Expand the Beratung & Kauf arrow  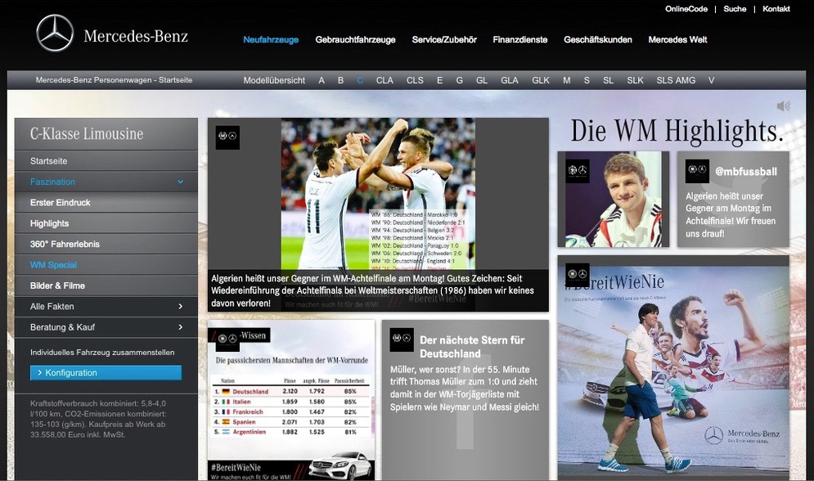pos(181,327)
